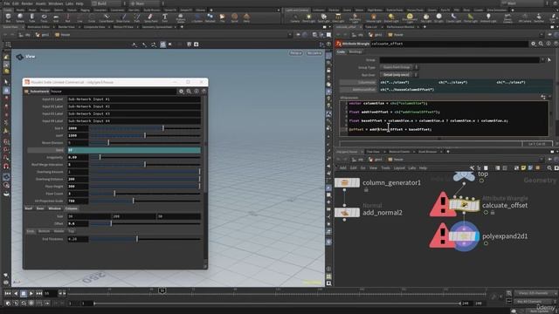Select the Grid shelf tool

coord(56,17)
